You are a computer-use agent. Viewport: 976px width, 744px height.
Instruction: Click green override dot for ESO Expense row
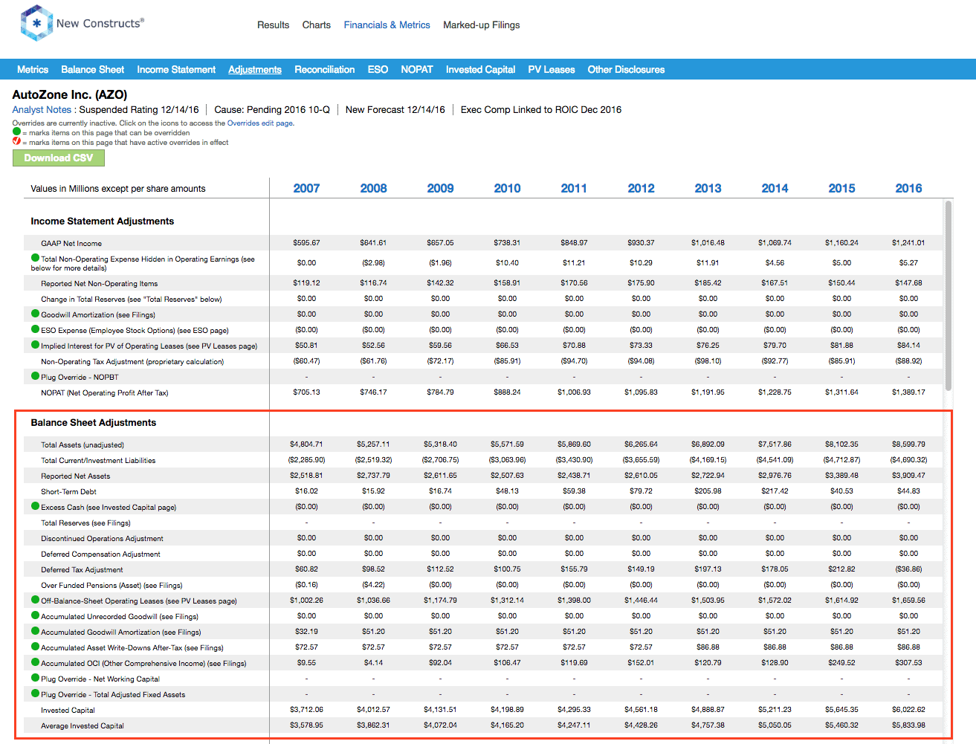coord(35,329)
